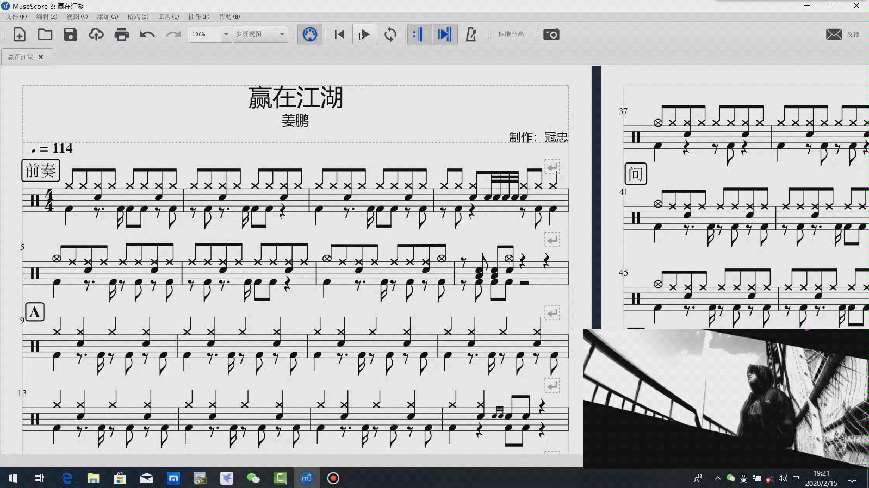
Task: Undo the last action
Action: (147, 34)
